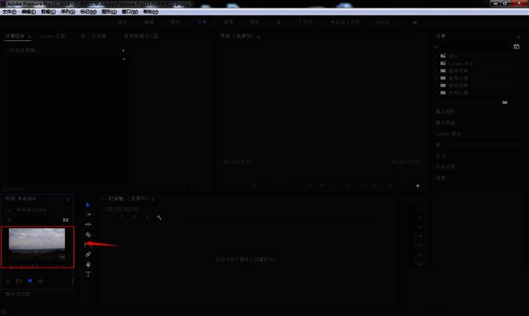This screenshot has height=316, width=529.
Task: Open the program monitor panel menu
Action: pos(259,36)
